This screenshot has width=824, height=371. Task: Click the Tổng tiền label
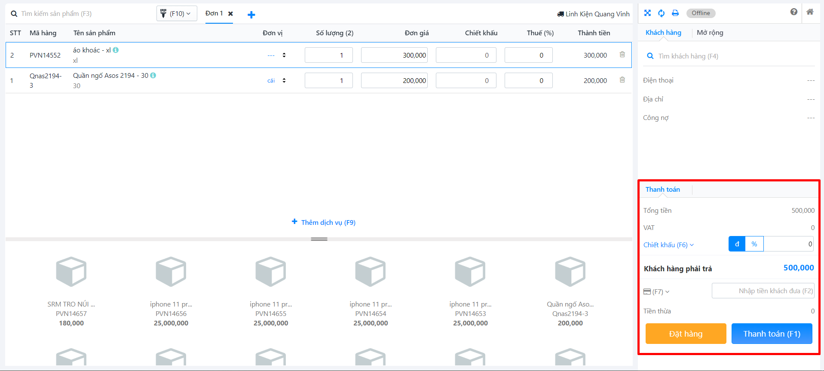click(657, 211)
